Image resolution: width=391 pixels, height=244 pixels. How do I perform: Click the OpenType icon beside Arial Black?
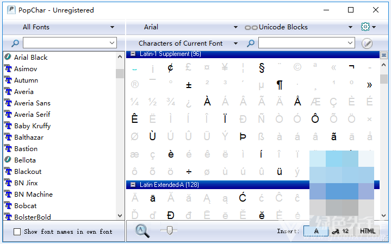8,57
